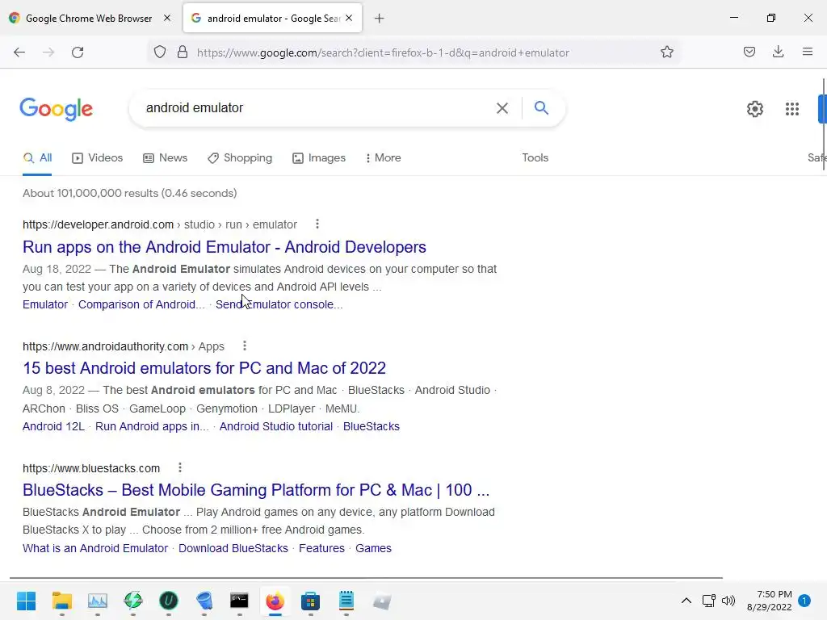Switch to Shopping results

coord(240,158)
